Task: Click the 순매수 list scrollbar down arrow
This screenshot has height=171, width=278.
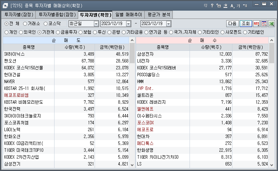Action: point(271,165)
